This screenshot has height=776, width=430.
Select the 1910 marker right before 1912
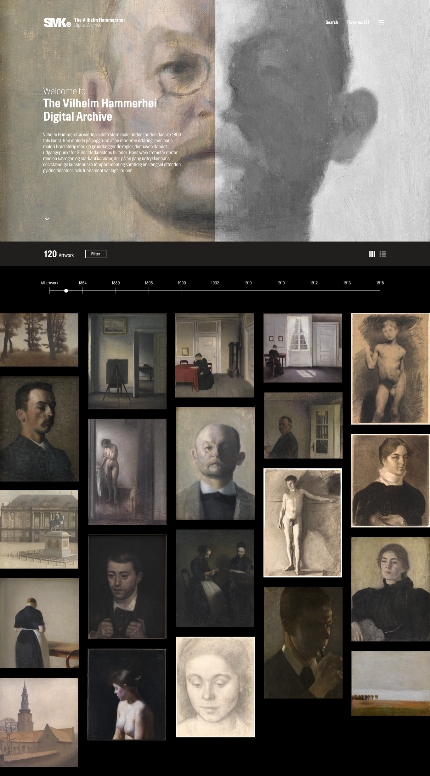coord(281,283)
